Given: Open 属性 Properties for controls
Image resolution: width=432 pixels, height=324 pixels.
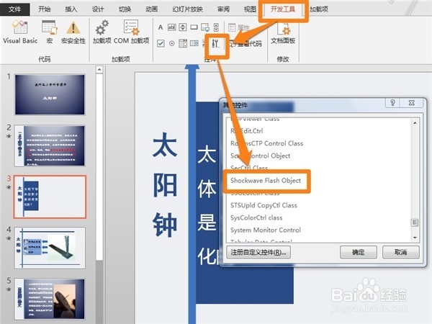Looking at the screenshot, I should (239, 27).
